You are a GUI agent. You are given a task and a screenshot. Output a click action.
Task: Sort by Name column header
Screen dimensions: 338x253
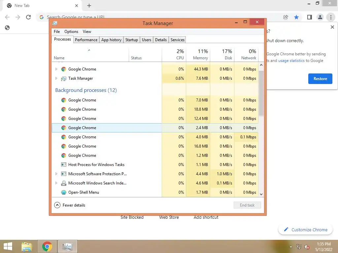(x=90, y=55)
